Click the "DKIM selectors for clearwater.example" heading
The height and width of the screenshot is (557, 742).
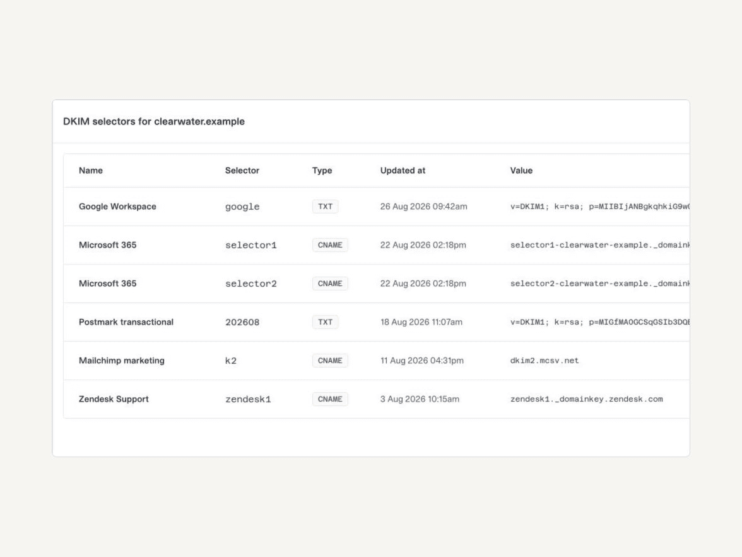[154, 122]
